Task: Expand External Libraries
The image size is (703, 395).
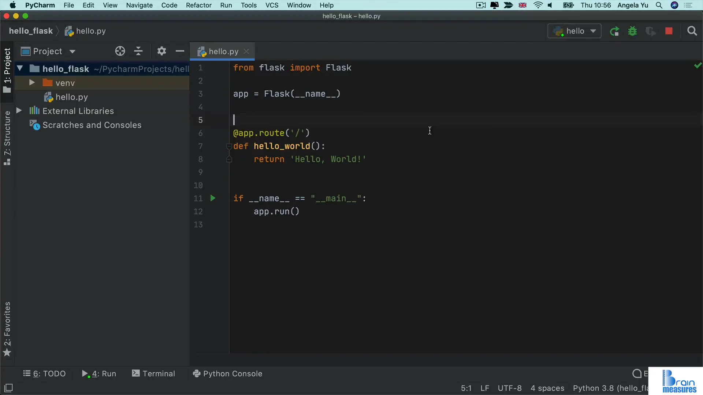Action: click(x=19, y=110)
